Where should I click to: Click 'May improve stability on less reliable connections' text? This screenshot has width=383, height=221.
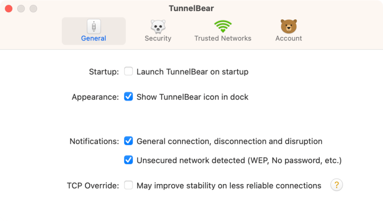tap(229, 186)
